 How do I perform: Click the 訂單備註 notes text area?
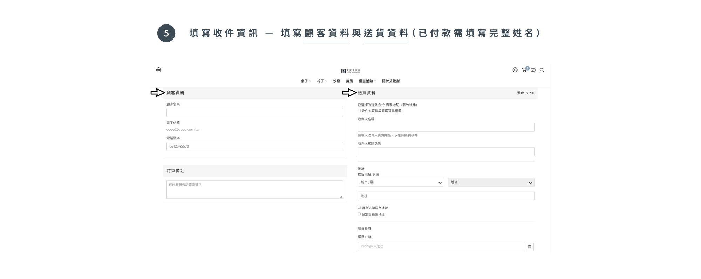click(x=254, y=189)
